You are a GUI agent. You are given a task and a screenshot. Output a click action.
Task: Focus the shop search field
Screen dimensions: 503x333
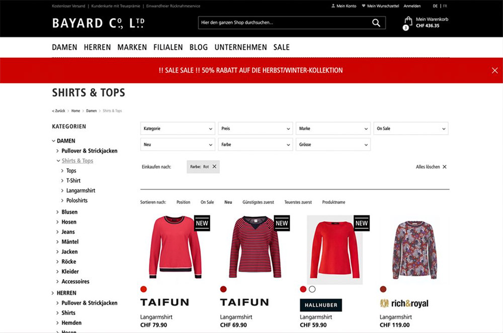284,23
